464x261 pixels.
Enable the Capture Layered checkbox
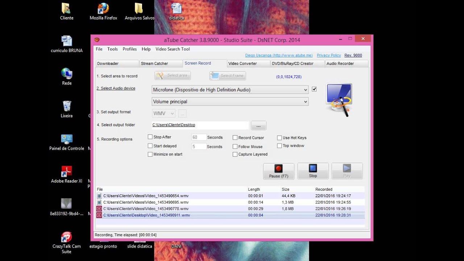point(235,154)
